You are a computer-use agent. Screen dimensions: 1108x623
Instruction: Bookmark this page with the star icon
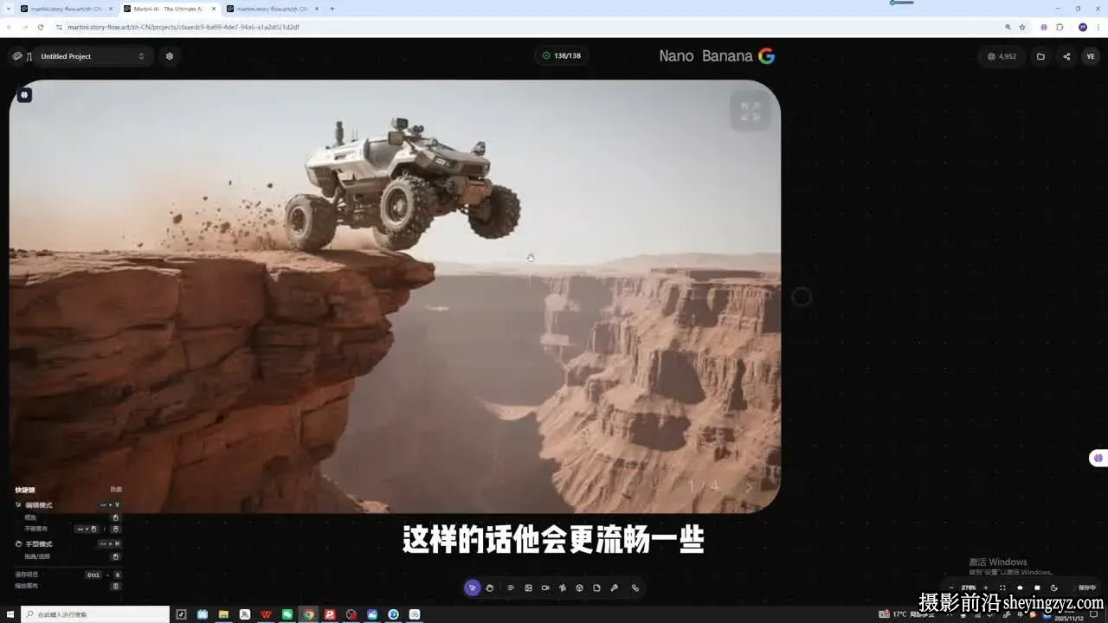(1022, 27)
